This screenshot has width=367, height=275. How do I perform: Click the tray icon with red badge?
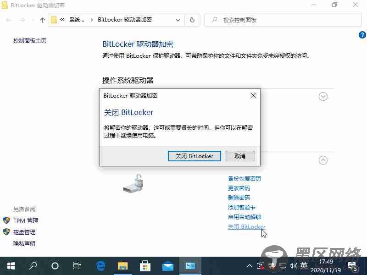[260, 266]
